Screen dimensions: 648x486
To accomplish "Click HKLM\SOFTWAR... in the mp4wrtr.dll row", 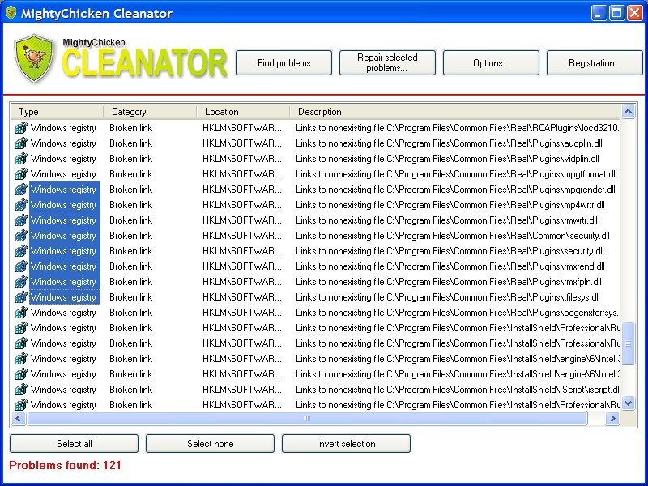I will (x=242, y=205).
